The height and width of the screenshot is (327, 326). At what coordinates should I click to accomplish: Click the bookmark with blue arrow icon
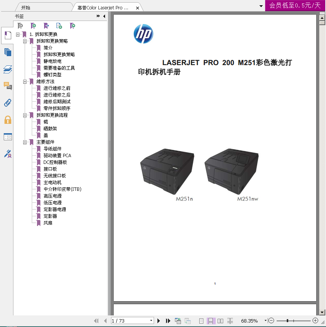pyautogui.click(x=46, y=26)
